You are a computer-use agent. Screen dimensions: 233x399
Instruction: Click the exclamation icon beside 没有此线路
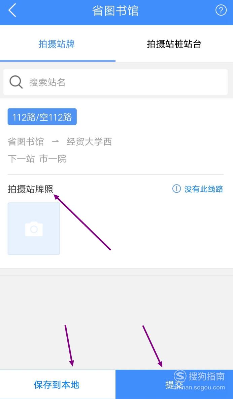(176, 189)
